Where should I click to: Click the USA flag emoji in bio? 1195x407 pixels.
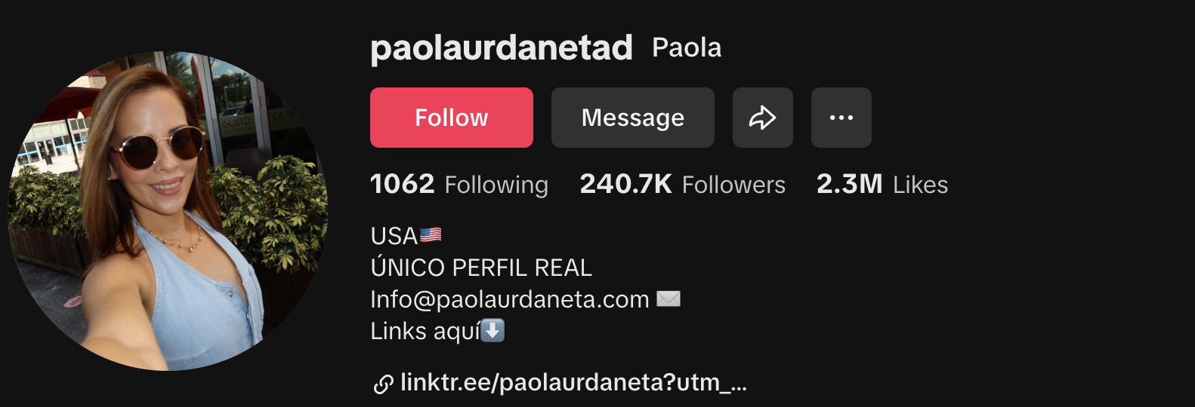coord(431,235)
